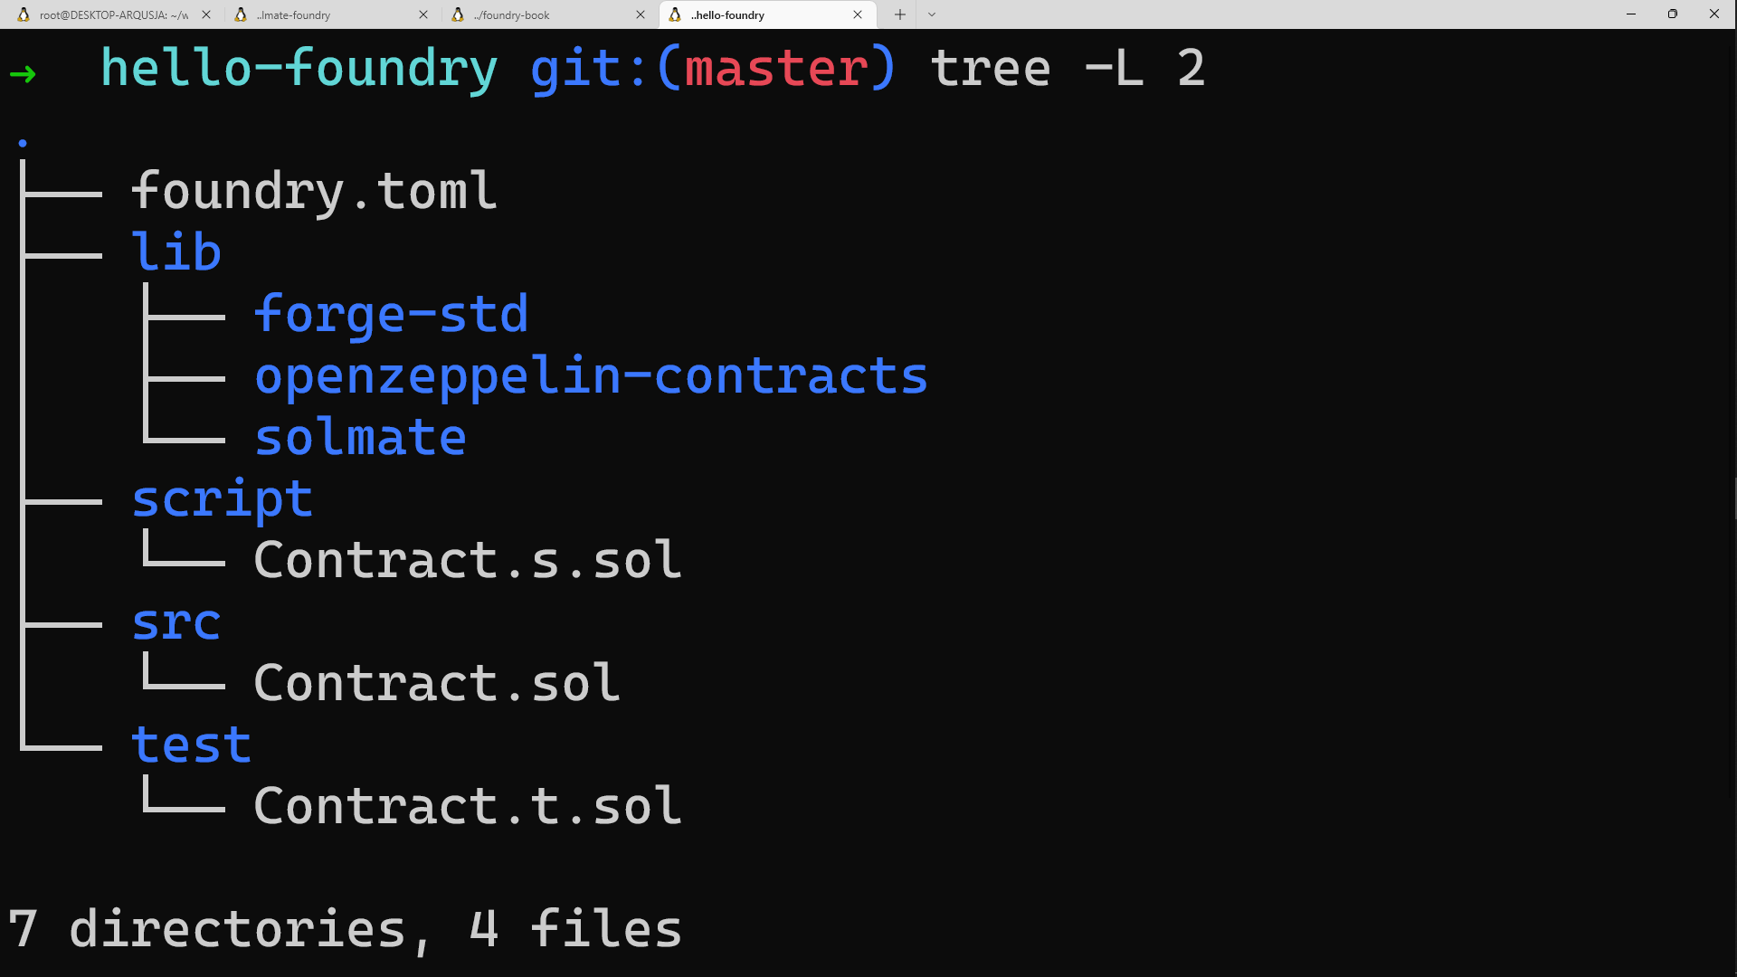This screenshot has width=1737, height=977.
Task: Expand the script directory tree node
Action: click(222, 497)
